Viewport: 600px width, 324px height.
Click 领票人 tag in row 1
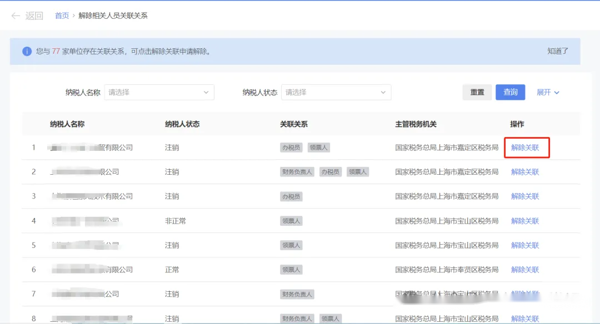point(319,148)
